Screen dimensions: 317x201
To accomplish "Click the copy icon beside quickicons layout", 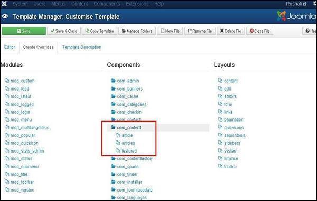I will [220, 127].
